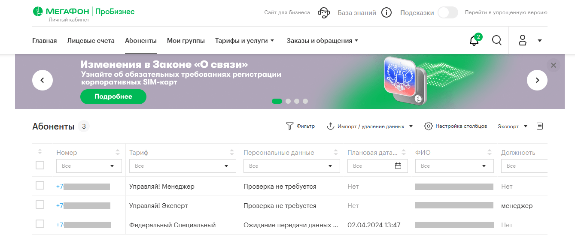Sort by Персональные данные column arrows
The width and height of the screenshot is (575, 238).
(x=336, y=152)
